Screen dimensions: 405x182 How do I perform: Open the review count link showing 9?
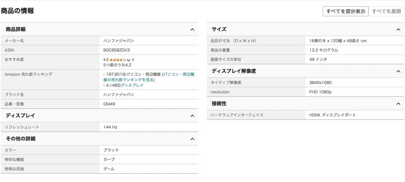point(133,60)
